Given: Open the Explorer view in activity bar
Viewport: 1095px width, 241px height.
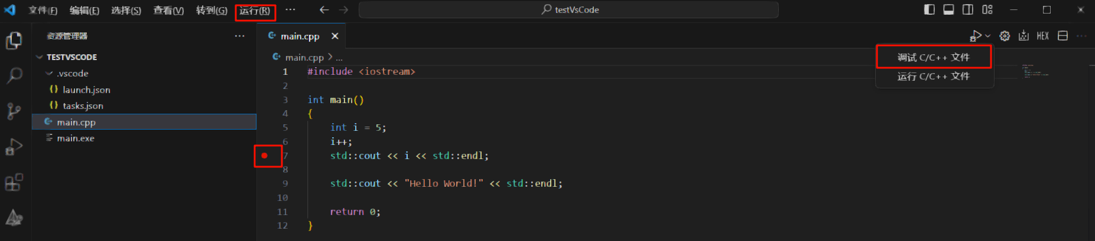Looking at the screenshot, I should coord(14,41).
